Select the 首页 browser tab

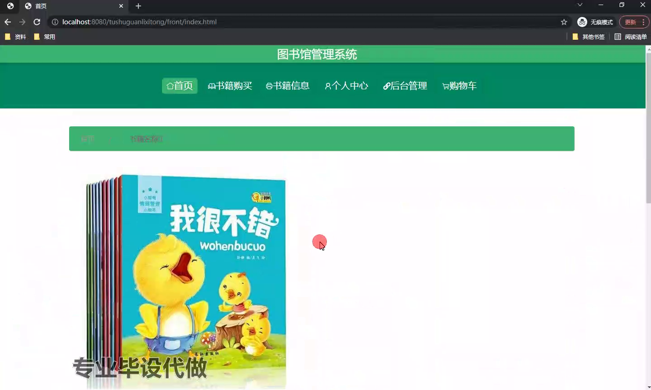click(x=75, y=6)
